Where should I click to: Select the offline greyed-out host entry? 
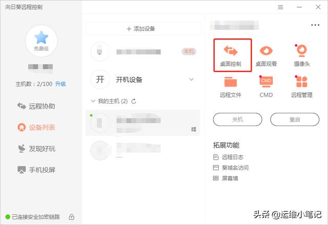click(143, 151)
